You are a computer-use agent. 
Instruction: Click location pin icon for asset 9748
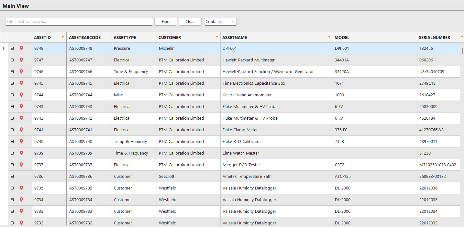(x=21, y=48)
